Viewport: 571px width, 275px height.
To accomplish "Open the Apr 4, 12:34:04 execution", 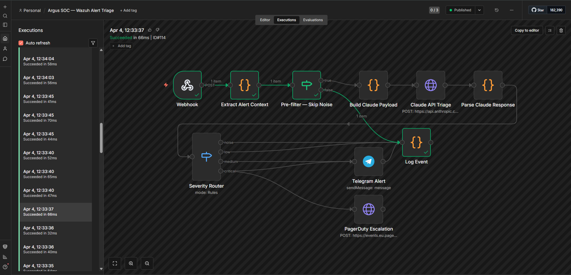I will (56, 61).
